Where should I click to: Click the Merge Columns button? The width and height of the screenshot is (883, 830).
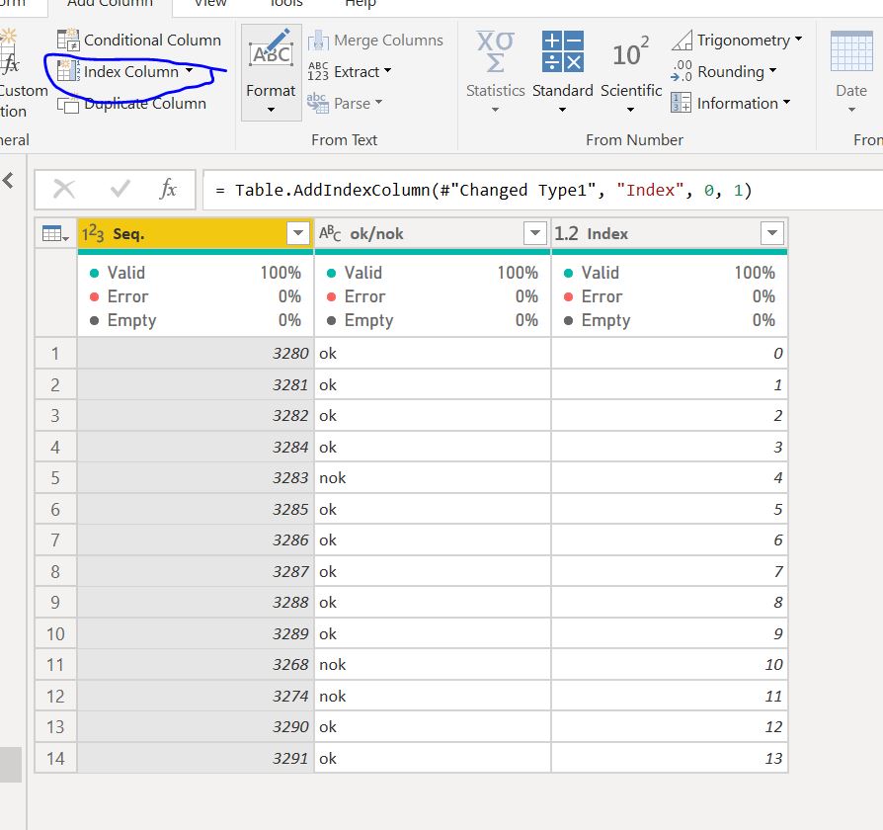click(x=375, y=40)
